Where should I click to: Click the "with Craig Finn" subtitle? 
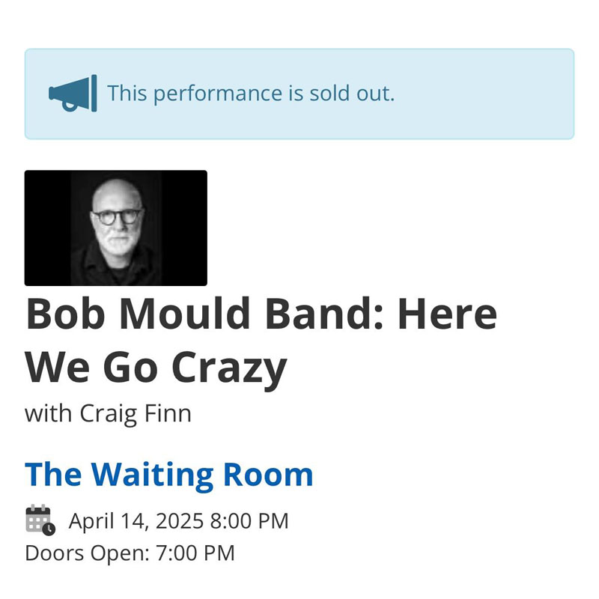[108, 413]
